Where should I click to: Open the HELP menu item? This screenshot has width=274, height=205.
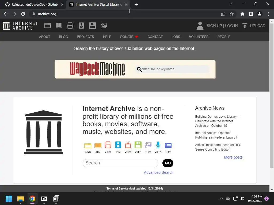click(107, 37)
